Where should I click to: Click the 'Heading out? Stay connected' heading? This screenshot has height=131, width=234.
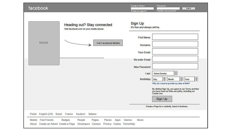[88, 25]
